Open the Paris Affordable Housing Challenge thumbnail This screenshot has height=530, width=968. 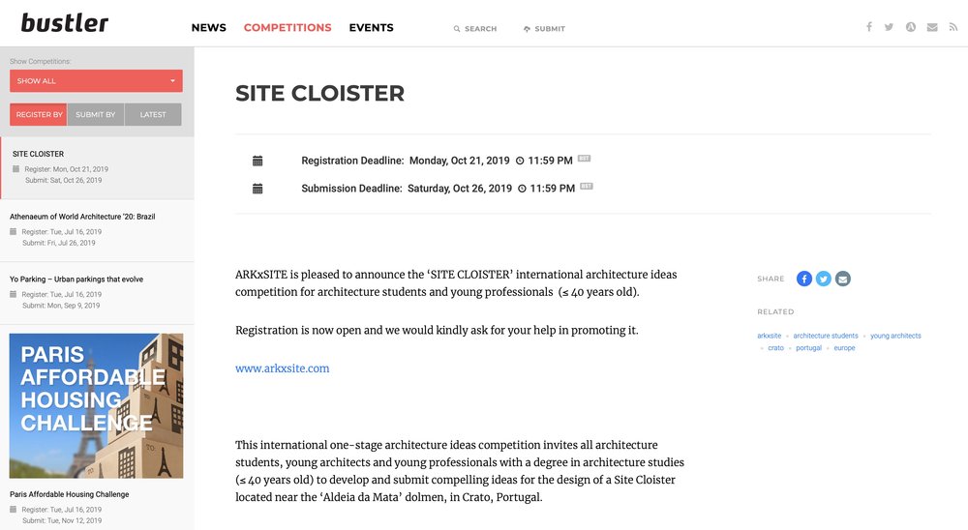96,406
